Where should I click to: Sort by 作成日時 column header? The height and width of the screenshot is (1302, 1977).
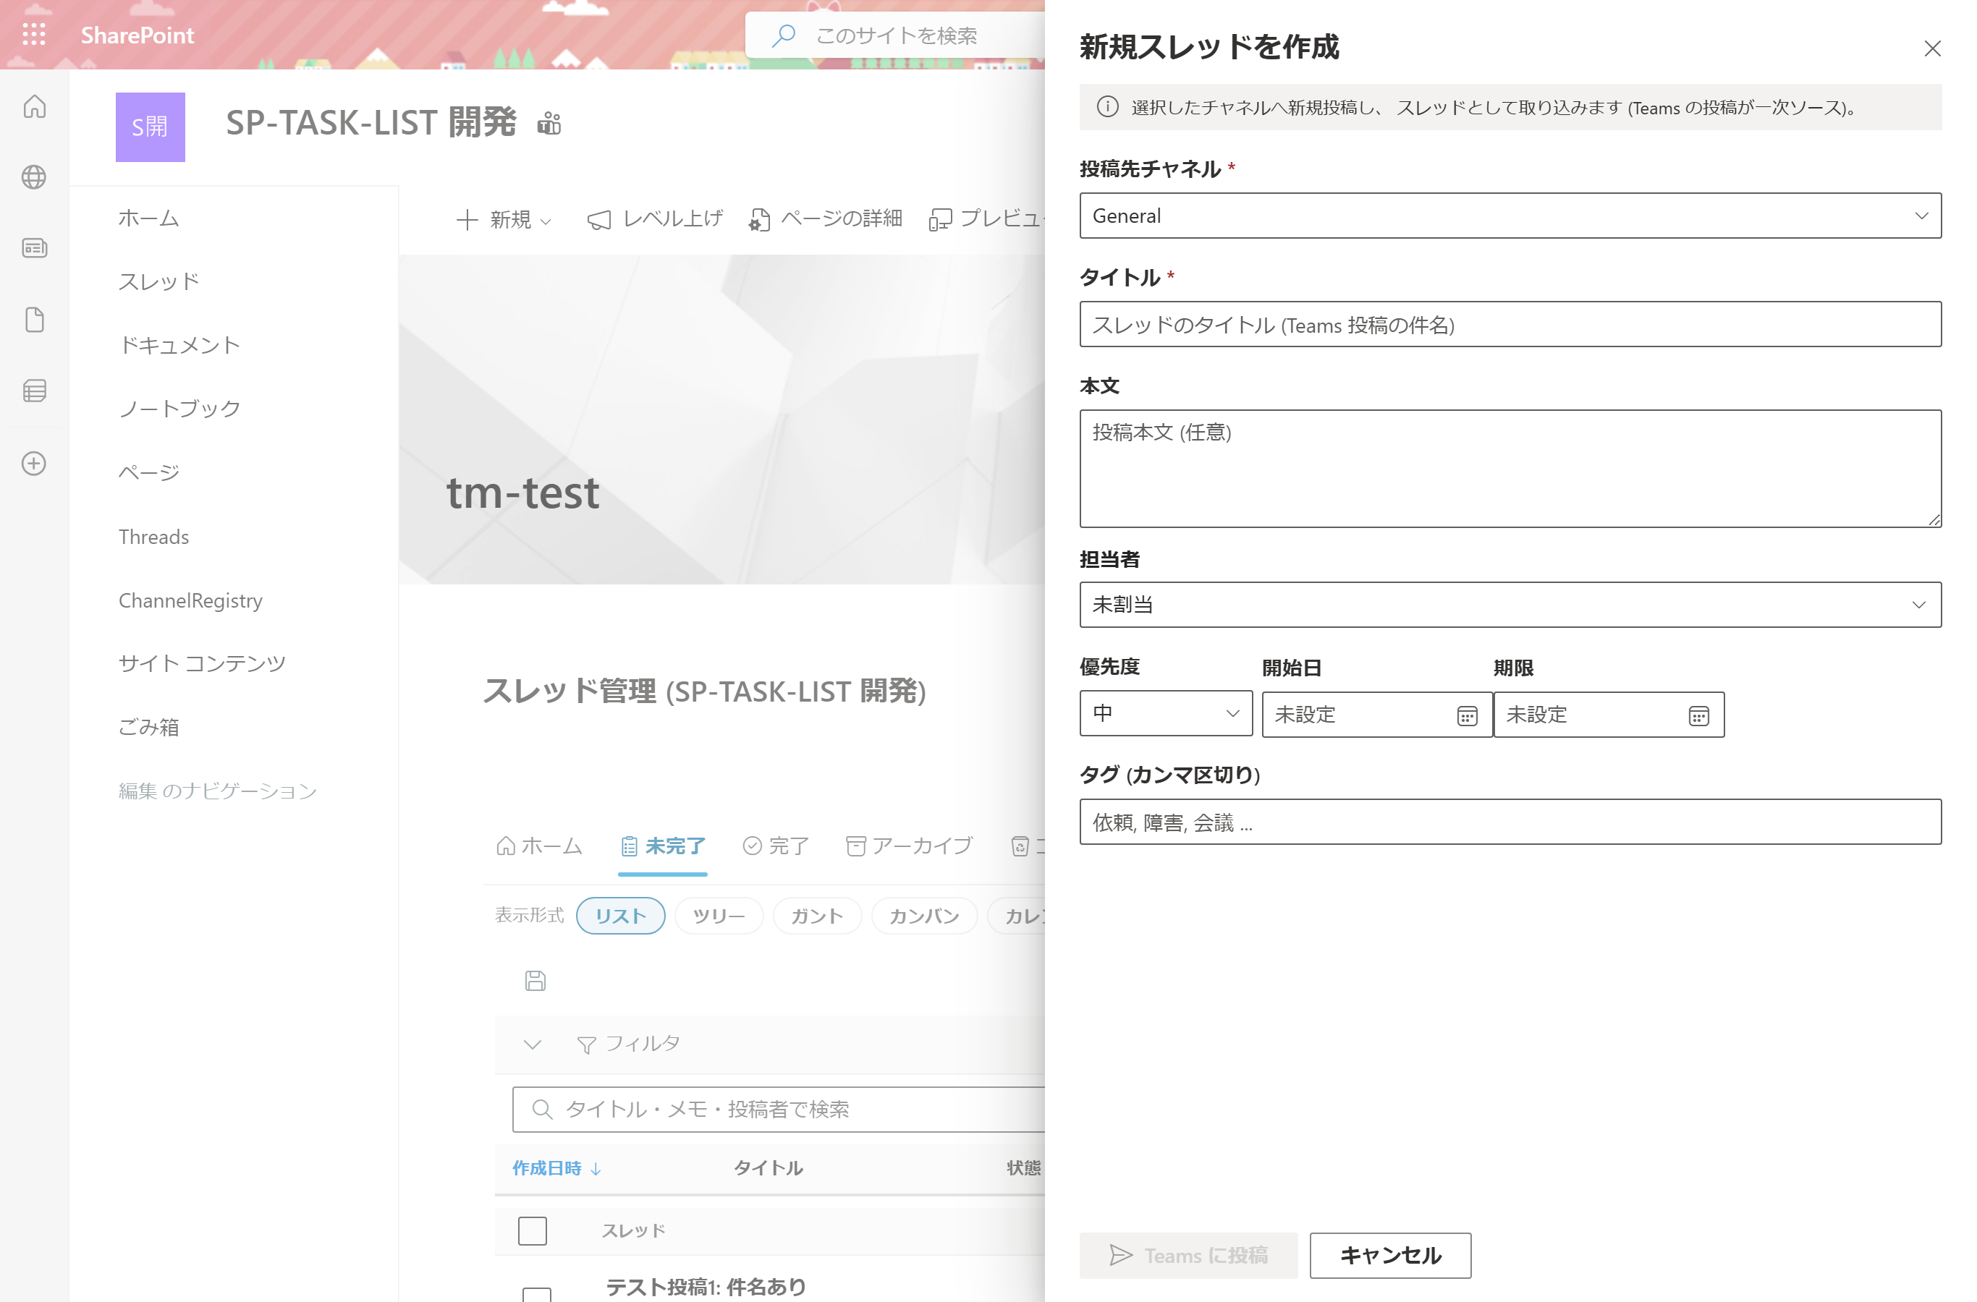click(x=546, y=1168)
